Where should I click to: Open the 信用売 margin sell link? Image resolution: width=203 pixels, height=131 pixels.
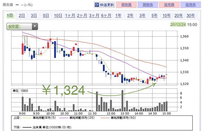[191, 5]
